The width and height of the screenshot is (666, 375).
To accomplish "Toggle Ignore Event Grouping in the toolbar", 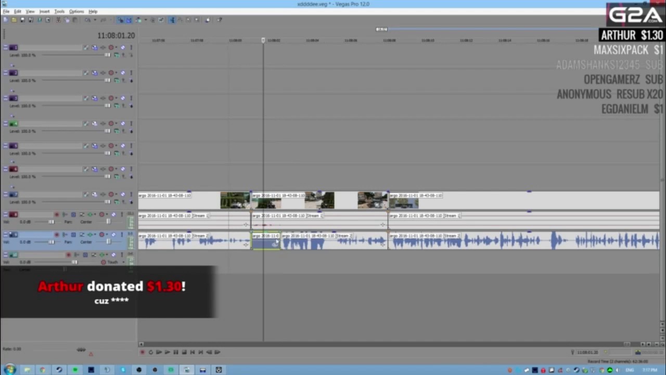I will click(x=161, y=20).
